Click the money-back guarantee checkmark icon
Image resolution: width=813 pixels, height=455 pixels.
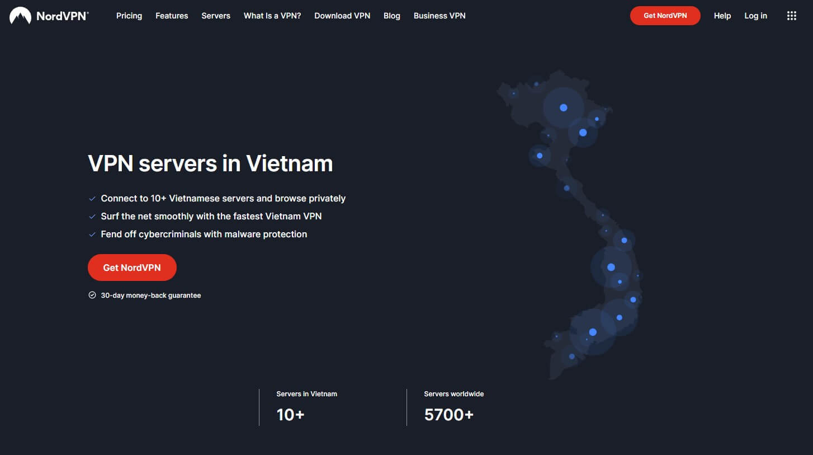tap(92, 295)
